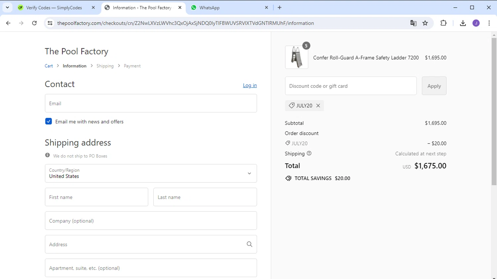Click the address search magnifier icon
The image size is (497, 279).
[x=249, y=244]
